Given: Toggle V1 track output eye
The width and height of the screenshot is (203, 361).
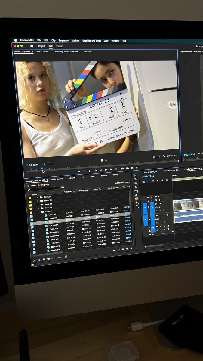Looking at the screenshot, I should click(x=160, y=203).
